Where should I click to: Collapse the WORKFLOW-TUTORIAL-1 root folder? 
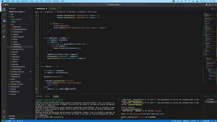pos(17,12)
